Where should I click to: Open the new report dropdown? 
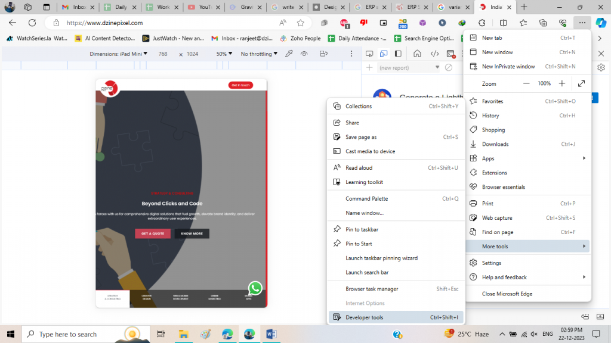pos(409,68)
